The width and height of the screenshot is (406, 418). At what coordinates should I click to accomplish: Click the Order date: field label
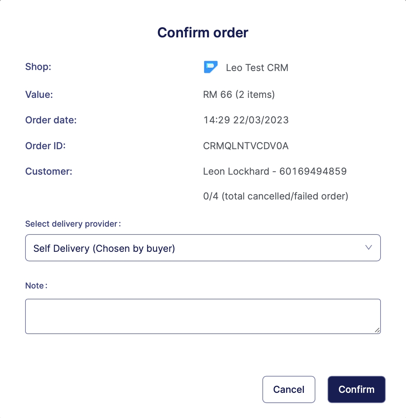click(51, 120)
